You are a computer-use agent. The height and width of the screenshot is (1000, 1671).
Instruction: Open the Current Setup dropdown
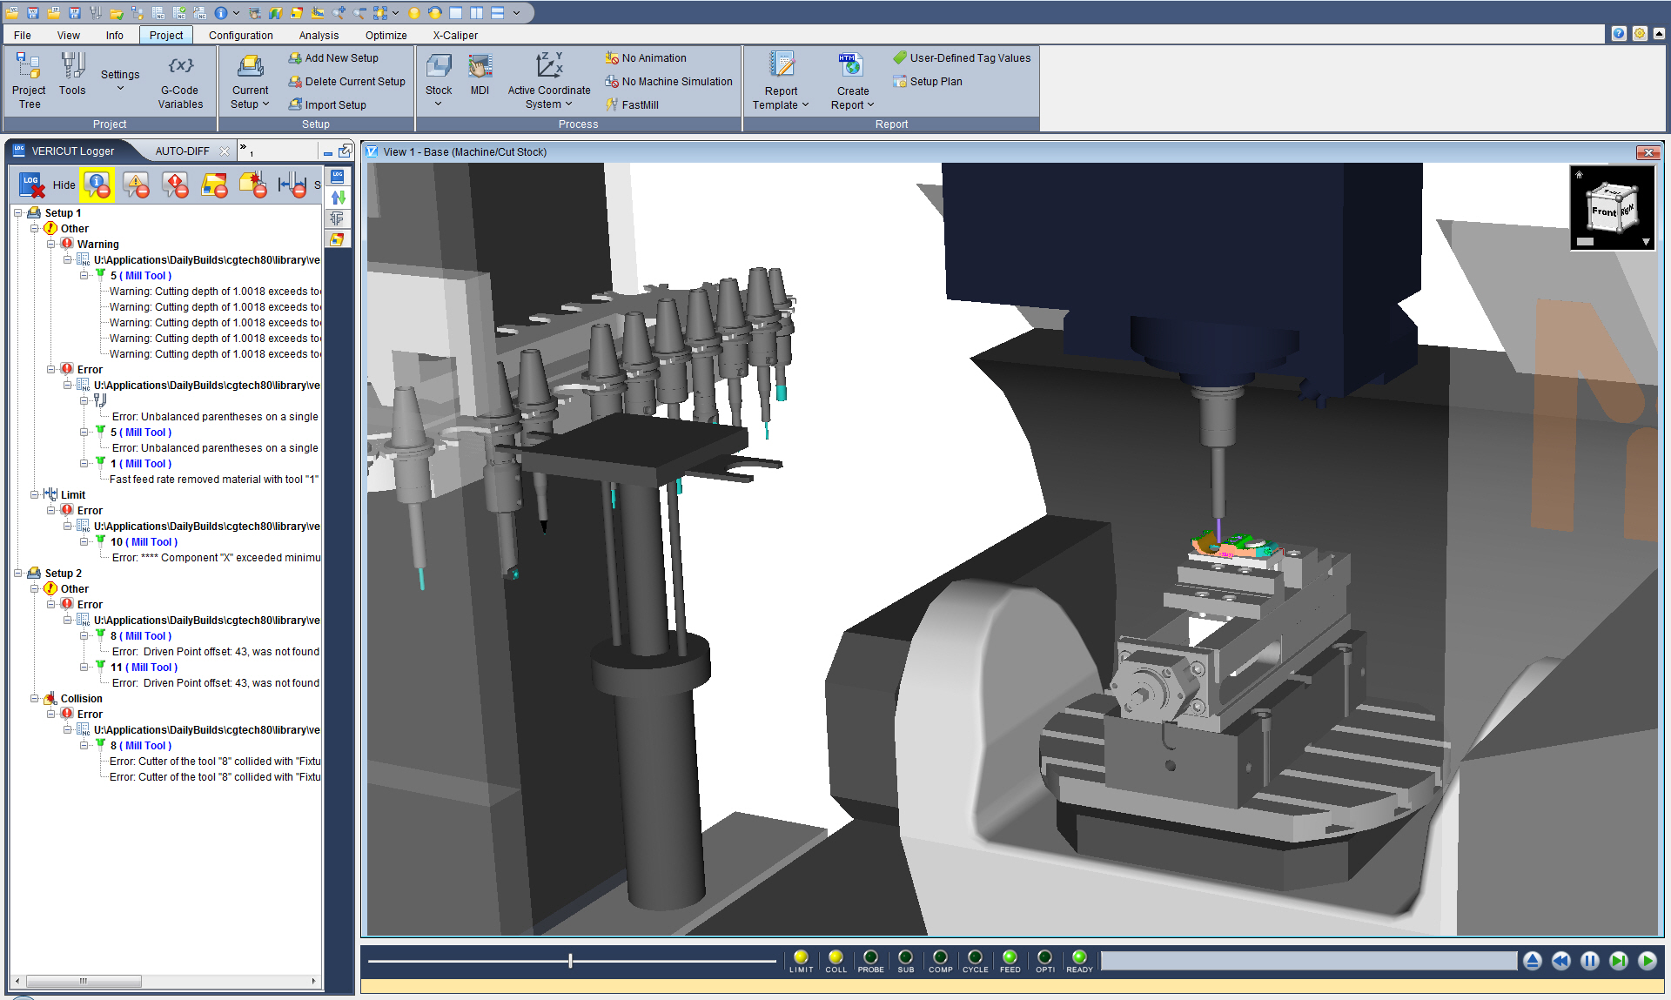pyautogui.click(x=251, y=81)
